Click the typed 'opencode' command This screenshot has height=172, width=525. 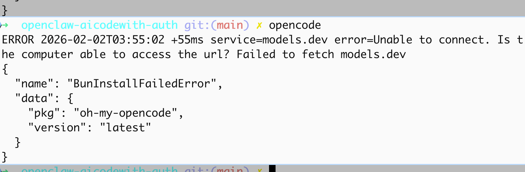tap(295, 25)
